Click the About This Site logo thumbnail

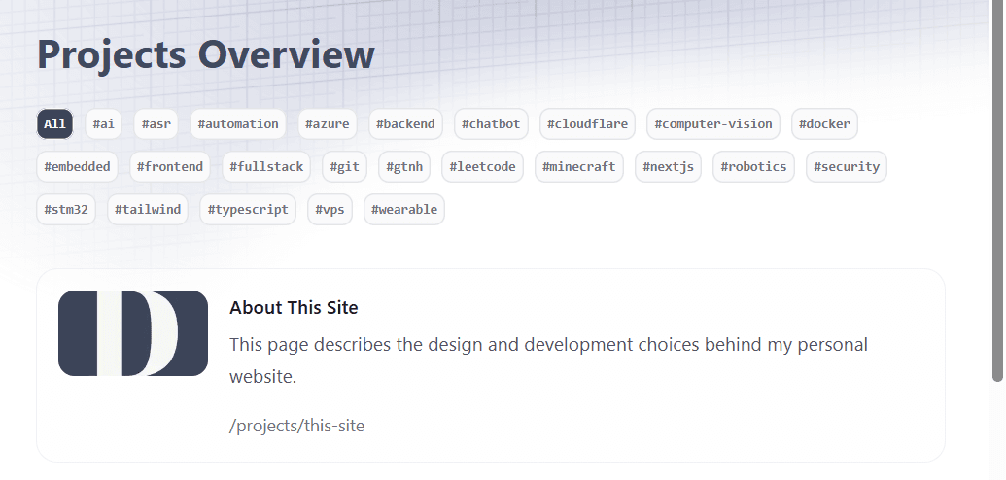pyautogui.click(x=133, y=333)
